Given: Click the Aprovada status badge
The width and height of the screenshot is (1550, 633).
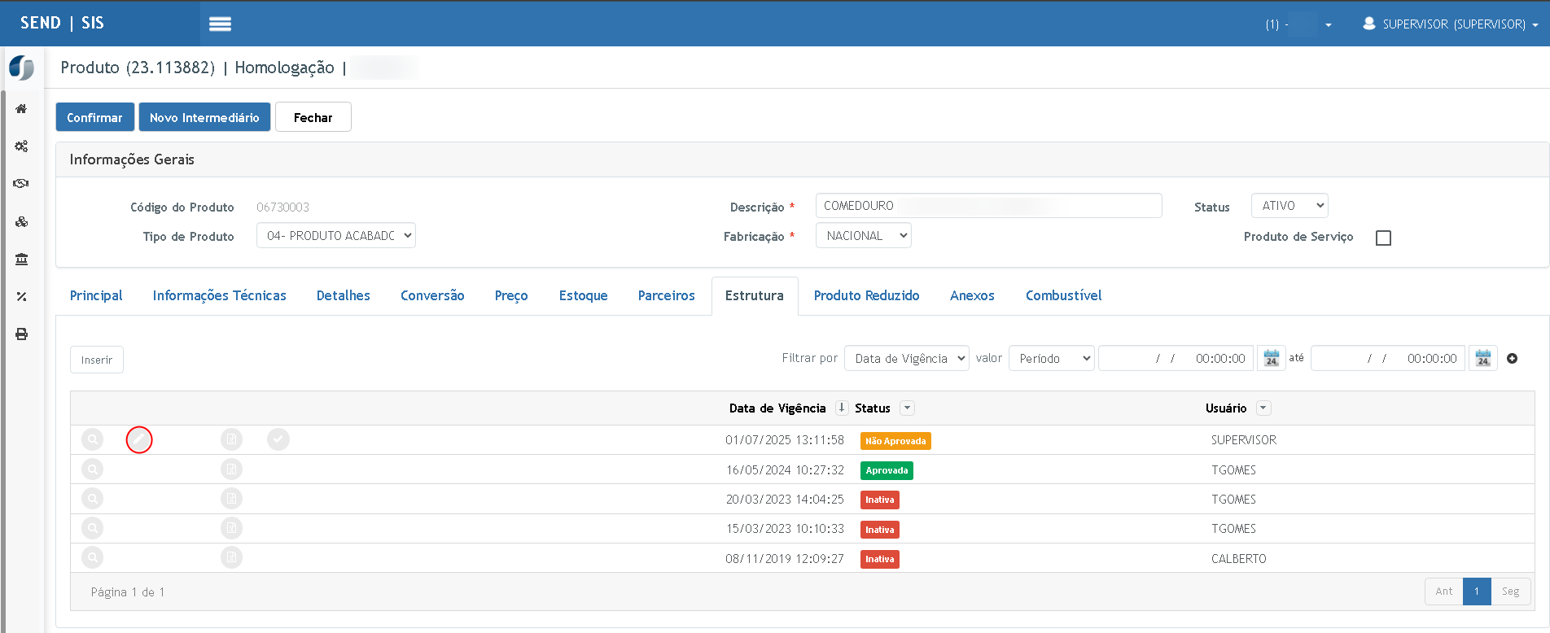Looking at the screenshot, I should coord(887,470).
